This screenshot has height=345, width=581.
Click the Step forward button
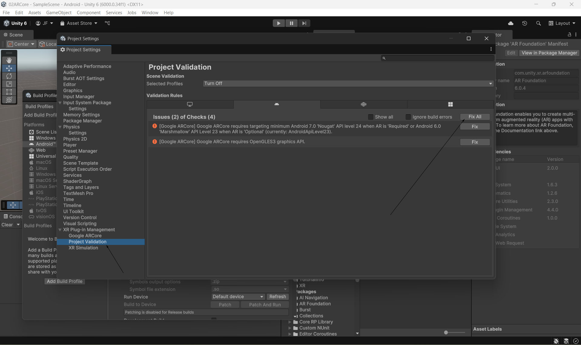coord(304,23)
